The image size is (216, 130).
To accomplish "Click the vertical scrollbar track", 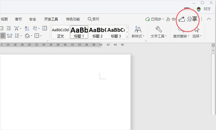I will pos(213,84).
